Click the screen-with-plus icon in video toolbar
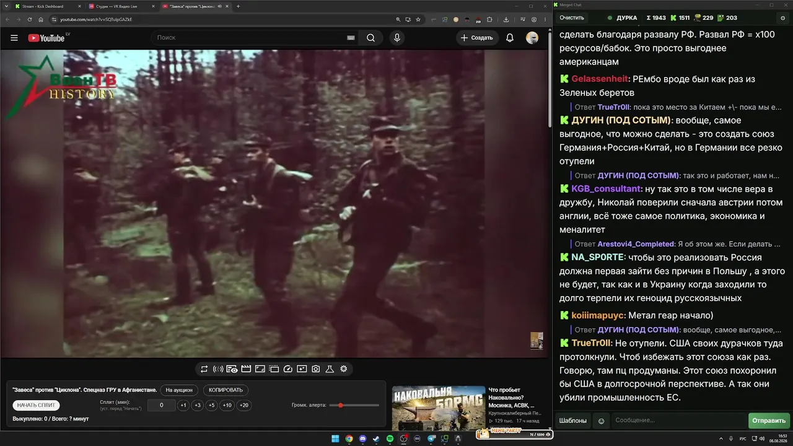The width and height of the screenshot is (793, 446). click(302, 369)
